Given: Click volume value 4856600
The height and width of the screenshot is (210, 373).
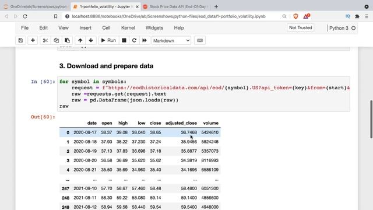Looking at the screenshot, I should pos(210,198).
